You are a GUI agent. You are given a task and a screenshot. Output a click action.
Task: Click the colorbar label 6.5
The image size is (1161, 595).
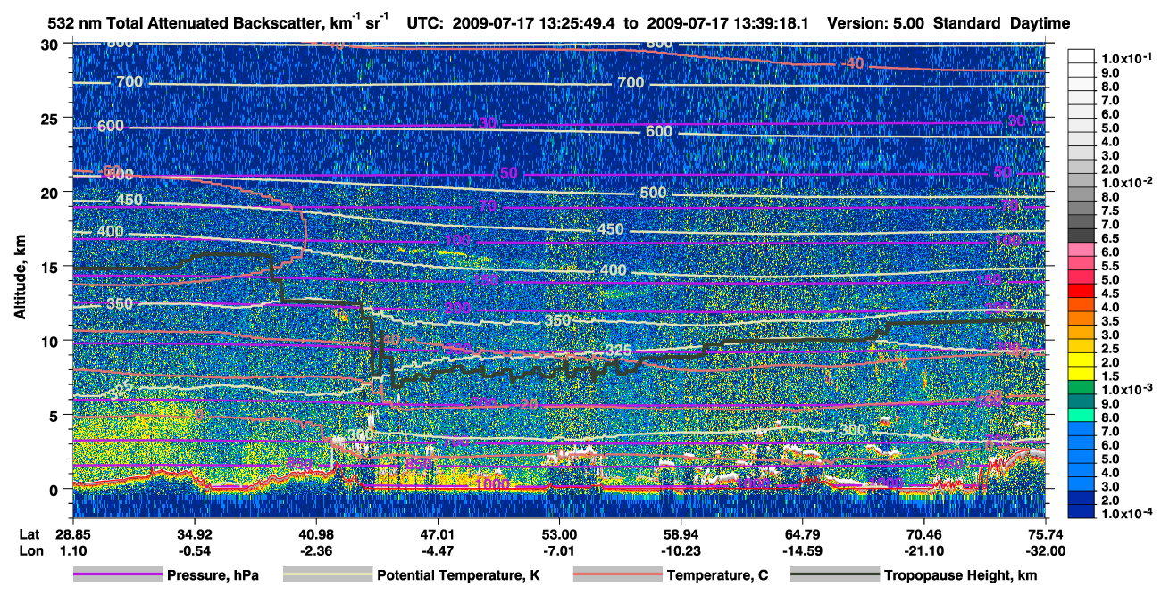tap(1108, 238)
